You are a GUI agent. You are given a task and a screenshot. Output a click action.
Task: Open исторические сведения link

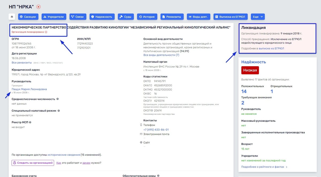pyautogui.click(x=64, y=155)
